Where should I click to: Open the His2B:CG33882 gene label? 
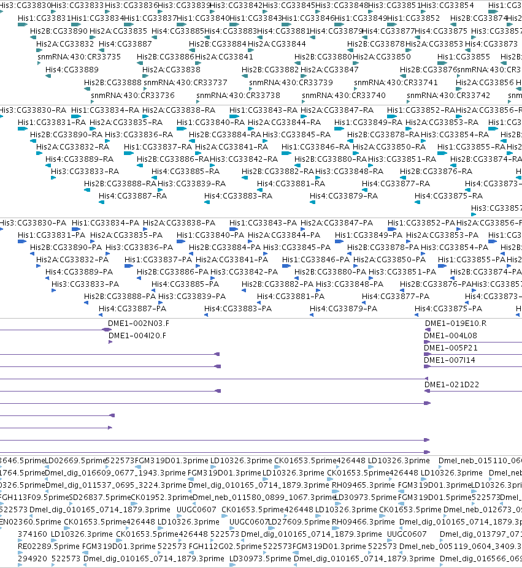pyautogui.click(x=271, y=70)
